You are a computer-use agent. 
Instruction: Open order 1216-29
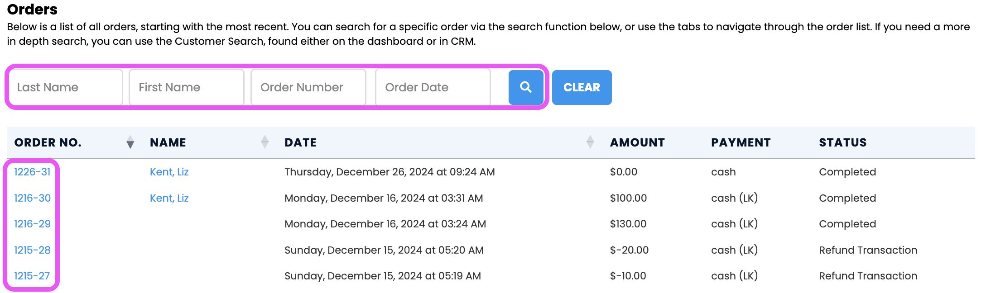[32, 224]
